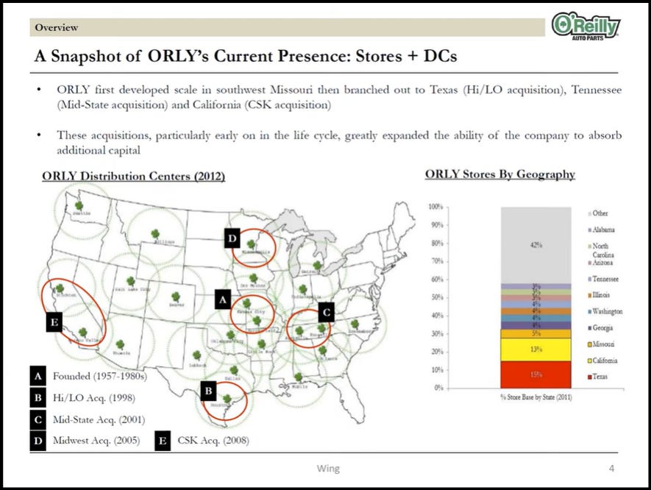Screen dimensions: 651x490
Task: Click the yellow 13% bar segment
Action: click(536, 349)
